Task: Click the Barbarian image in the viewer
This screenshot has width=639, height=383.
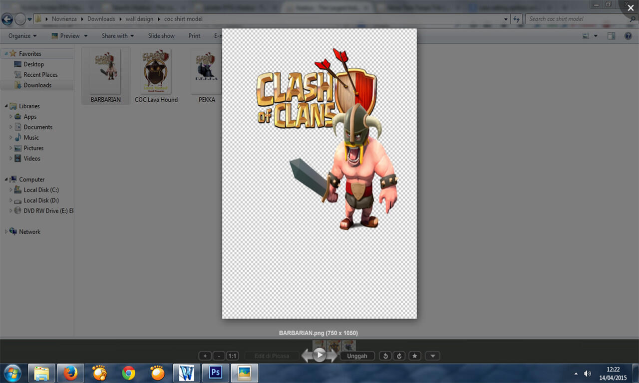Action: click(319, 174)
